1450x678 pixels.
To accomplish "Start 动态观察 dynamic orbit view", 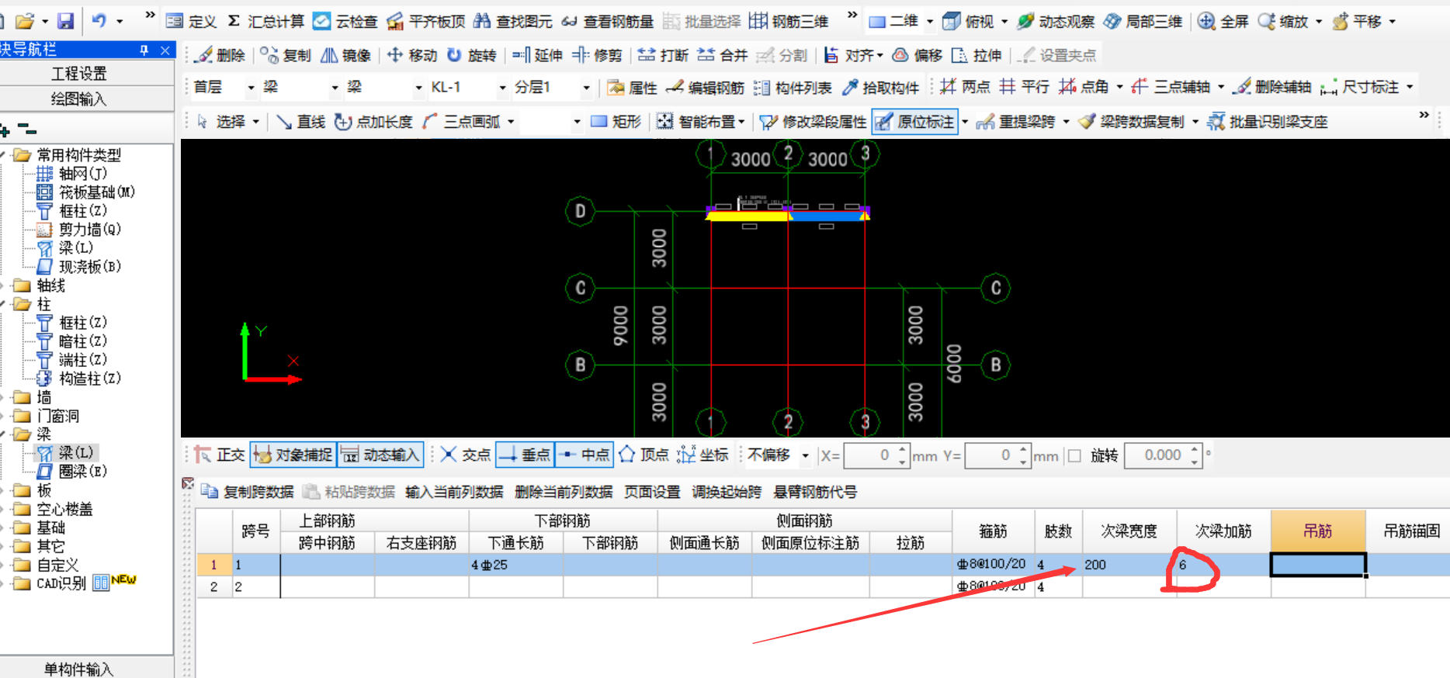I will [1056, 21].
